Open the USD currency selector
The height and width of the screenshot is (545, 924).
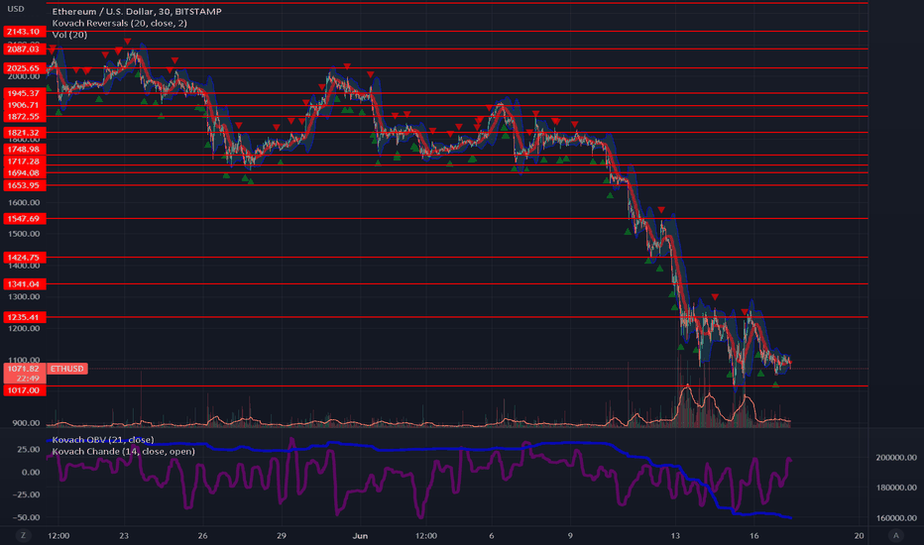point(16,9)
